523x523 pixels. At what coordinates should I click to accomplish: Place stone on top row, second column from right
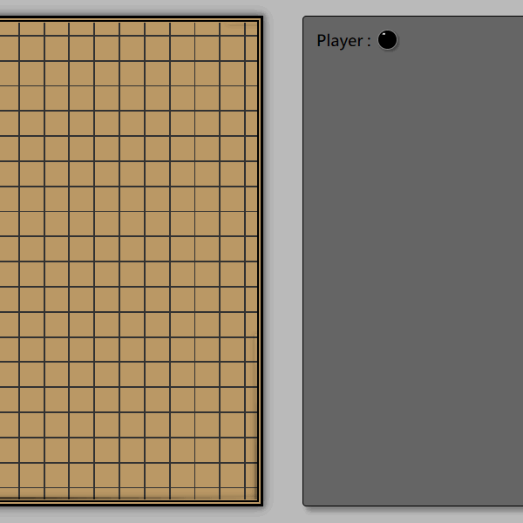coord(220,36)
